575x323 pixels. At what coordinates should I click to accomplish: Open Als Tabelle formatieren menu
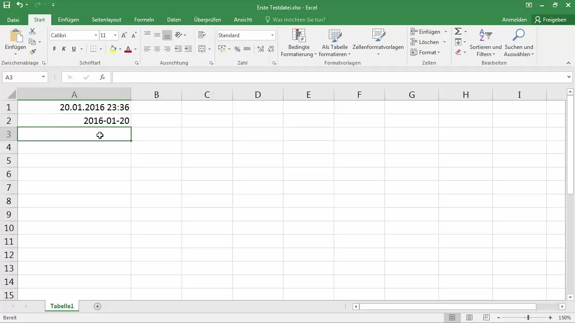(336, 43)
